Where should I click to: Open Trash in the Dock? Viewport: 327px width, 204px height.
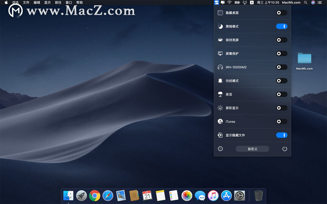pos(258,196)
